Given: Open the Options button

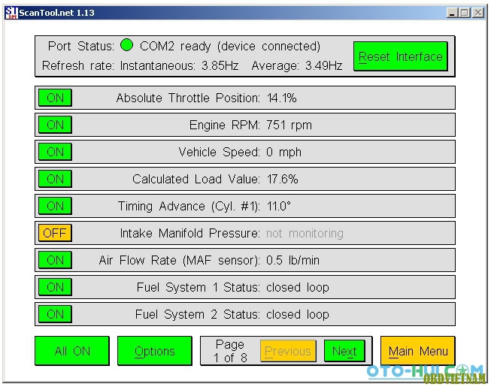Looking at the screenshot, I should [x=155, y=351].
